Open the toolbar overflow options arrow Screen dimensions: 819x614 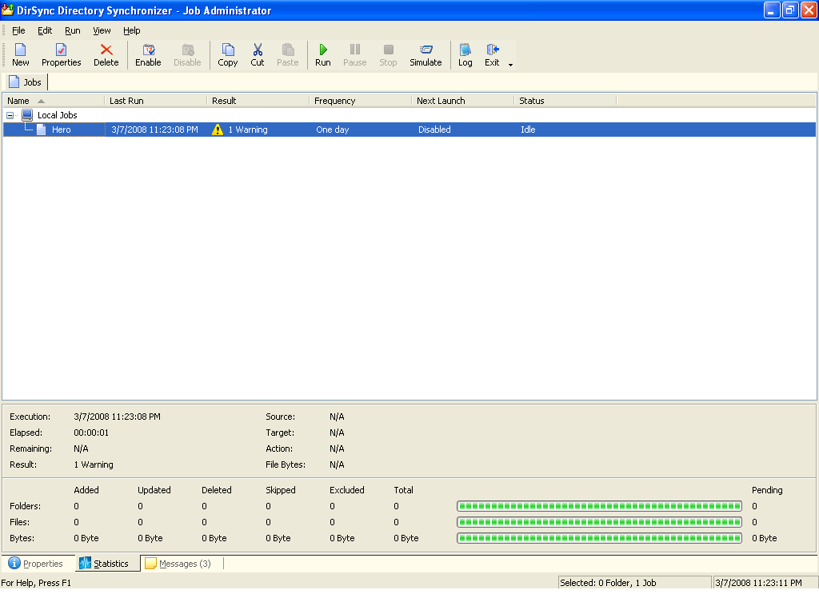(x=510, y=65)
